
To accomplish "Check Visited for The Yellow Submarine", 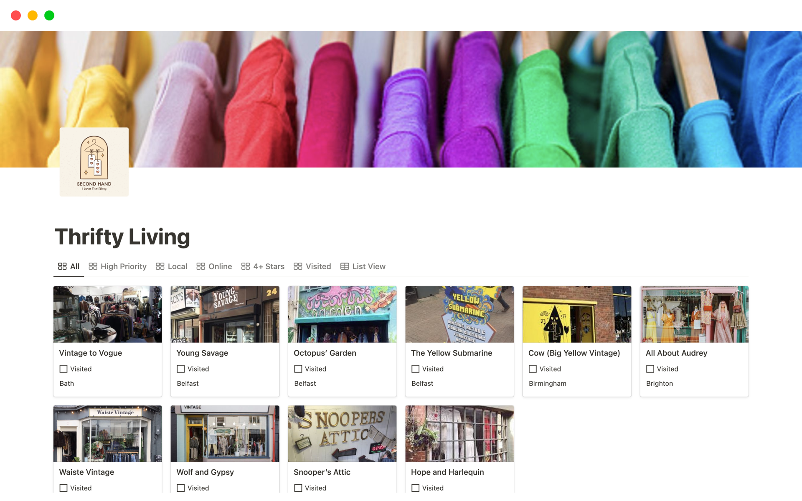I will click(415, 369).
